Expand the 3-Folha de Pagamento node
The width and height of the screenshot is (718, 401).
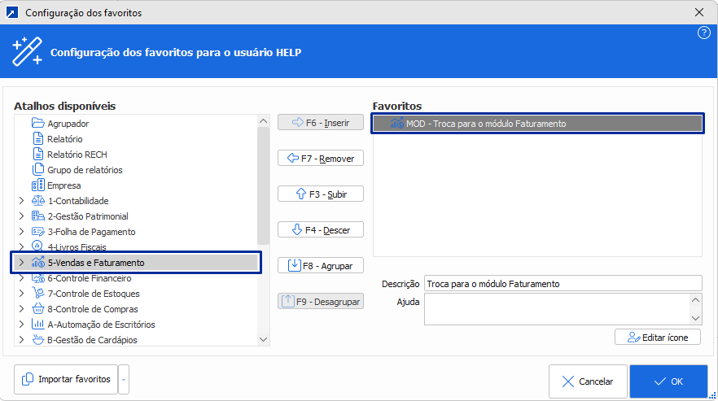pos(21,232)
